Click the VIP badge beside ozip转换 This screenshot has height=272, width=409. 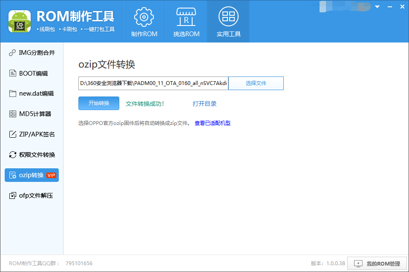pyautogui.click(x=51, y=175)
